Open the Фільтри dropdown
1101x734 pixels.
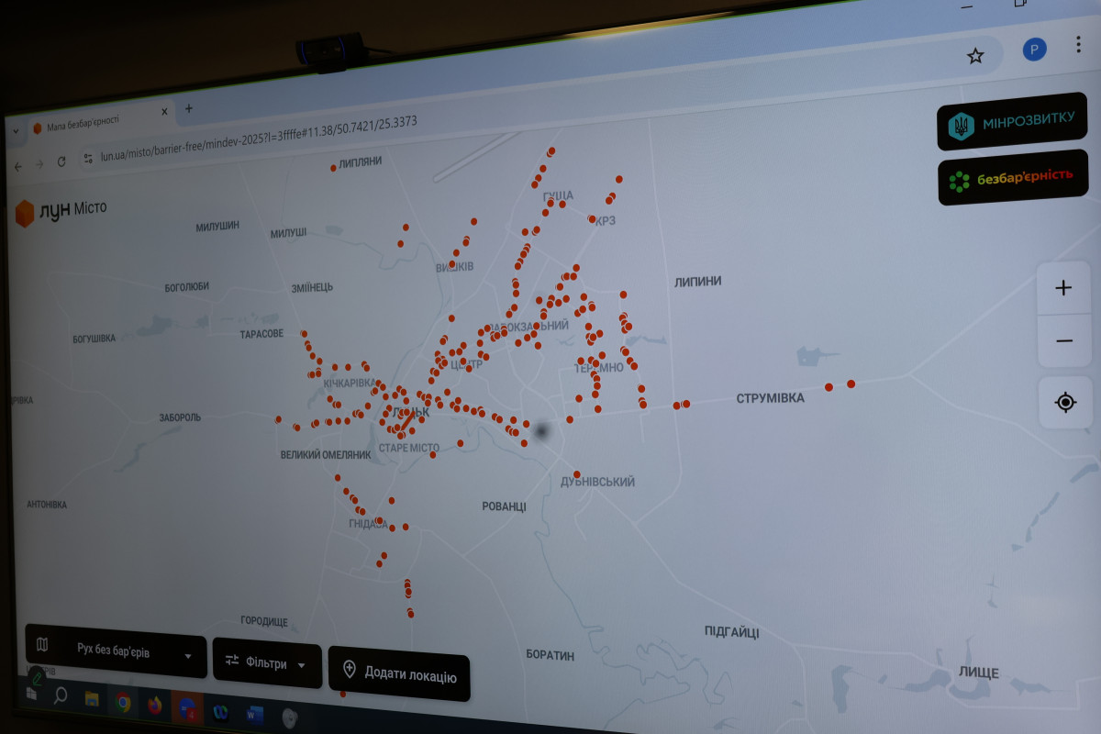click(x=267, y=663)
